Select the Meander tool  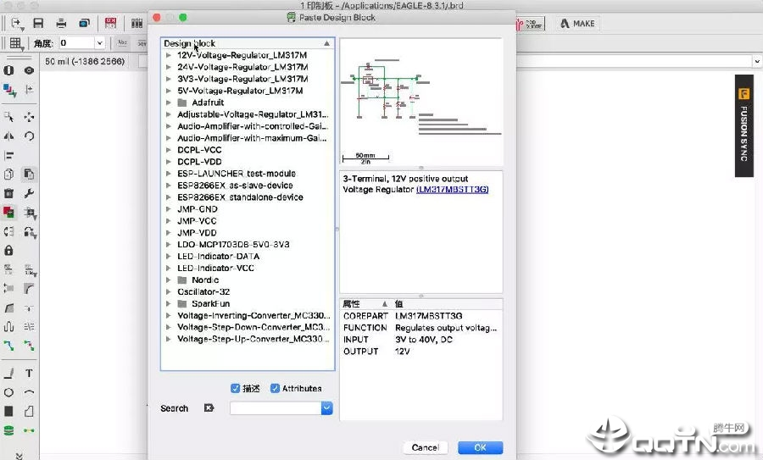[8, 326]
